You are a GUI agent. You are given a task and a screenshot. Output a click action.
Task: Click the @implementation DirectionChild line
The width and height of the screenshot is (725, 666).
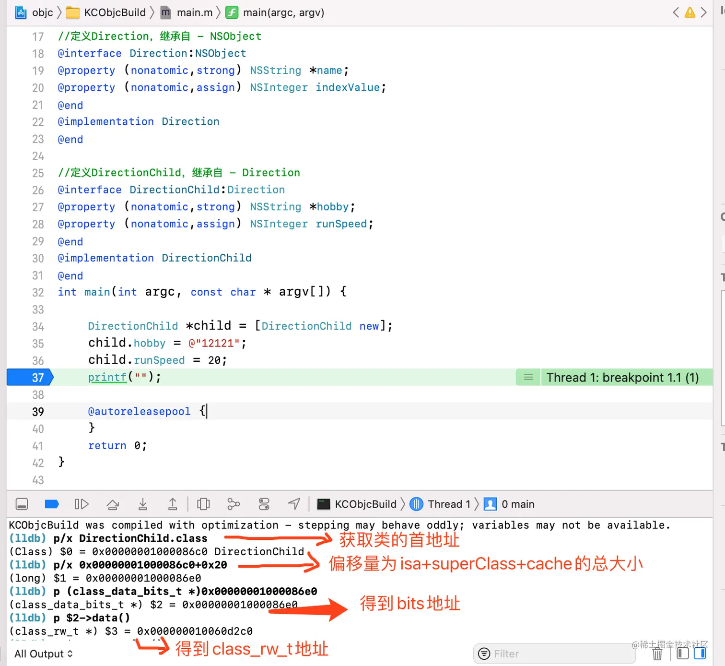tap(154, 258)
